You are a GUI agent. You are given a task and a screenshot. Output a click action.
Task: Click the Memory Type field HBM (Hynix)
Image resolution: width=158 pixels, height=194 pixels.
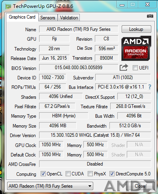coord(64,116)
